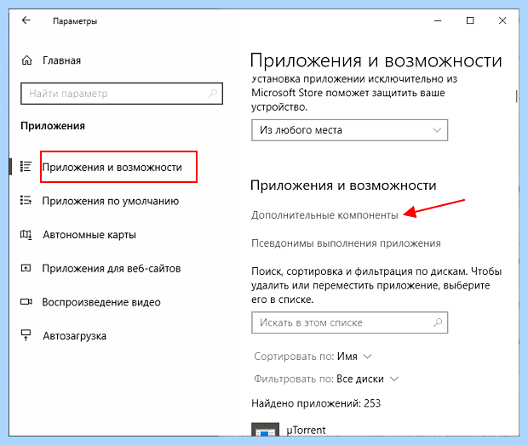The width and height of the screenshot is (528, 445).
Task: Click the µTorrent application icon
Action: click(x=266, y=429)
